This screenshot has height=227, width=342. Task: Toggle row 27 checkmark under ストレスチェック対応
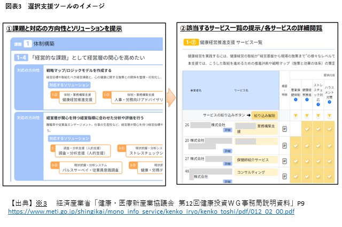pos(318,161)
